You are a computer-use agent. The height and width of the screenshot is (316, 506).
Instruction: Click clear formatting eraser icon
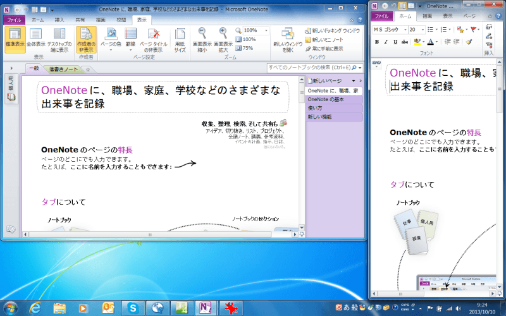(469, 42)
